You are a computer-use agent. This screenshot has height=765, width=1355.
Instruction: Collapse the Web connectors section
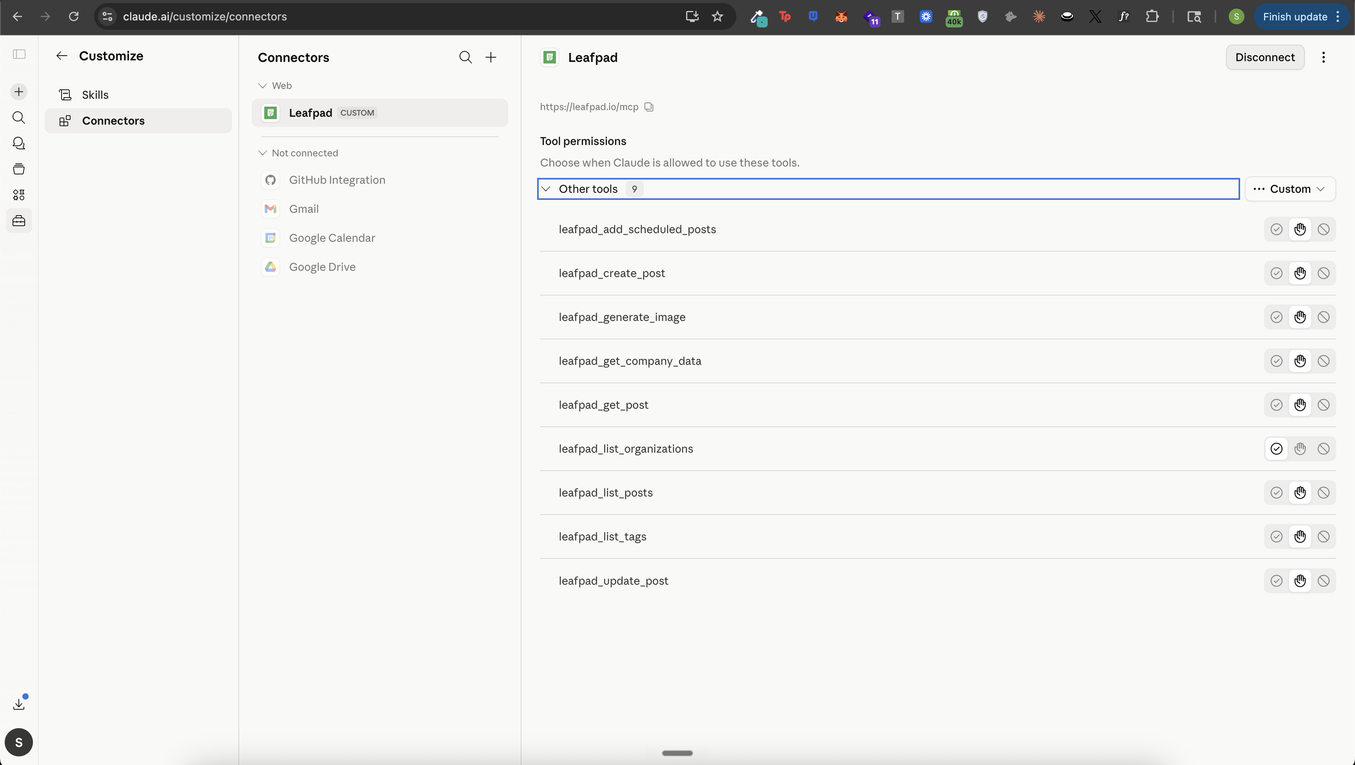point(275,86)
